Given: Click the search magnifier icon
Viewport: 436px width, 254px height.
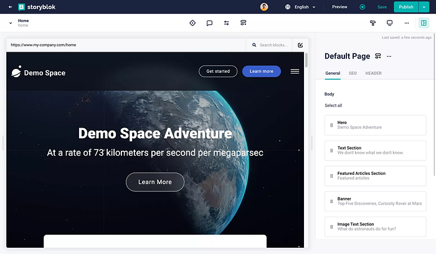Looking at the screenshot, I should tap(254, 45).
